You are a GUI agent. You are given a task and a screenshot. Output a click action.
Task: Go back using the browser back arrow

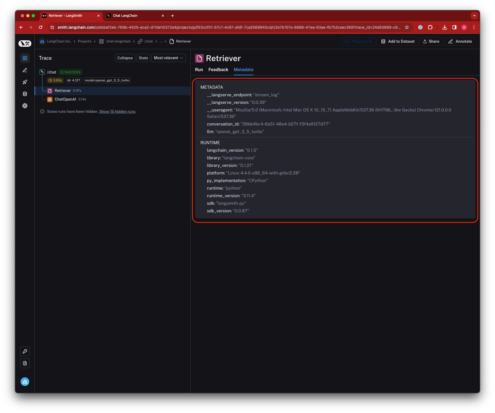(21, 27)
